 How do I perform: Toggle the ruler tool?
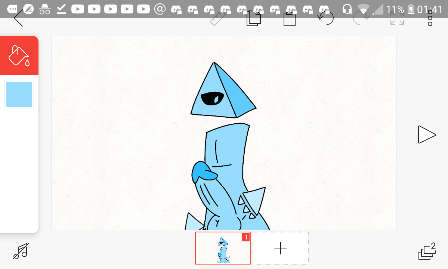[218, 19]
